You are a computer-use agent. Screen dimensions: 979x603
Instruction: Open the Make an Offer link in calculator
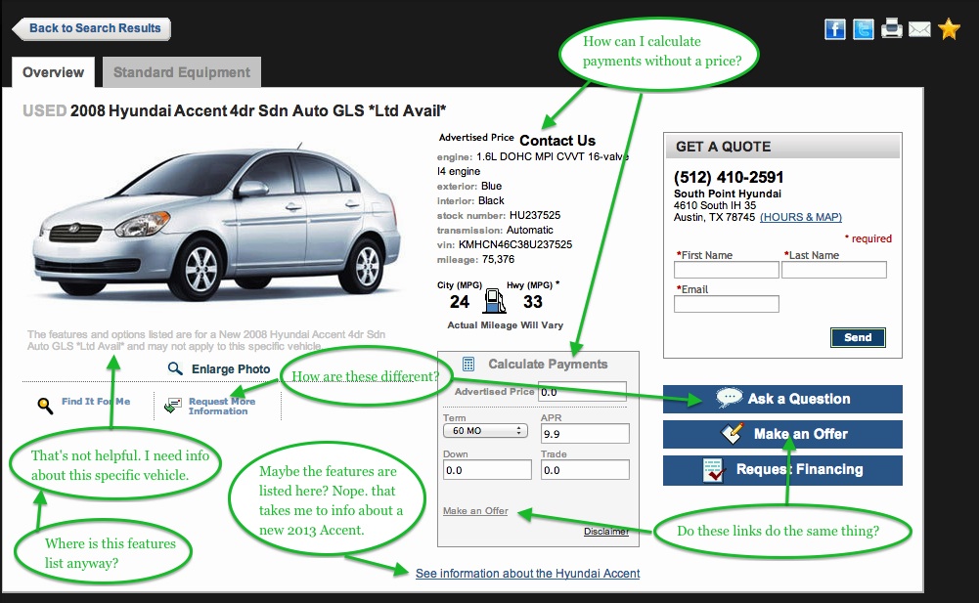click(x=475, y=510)
